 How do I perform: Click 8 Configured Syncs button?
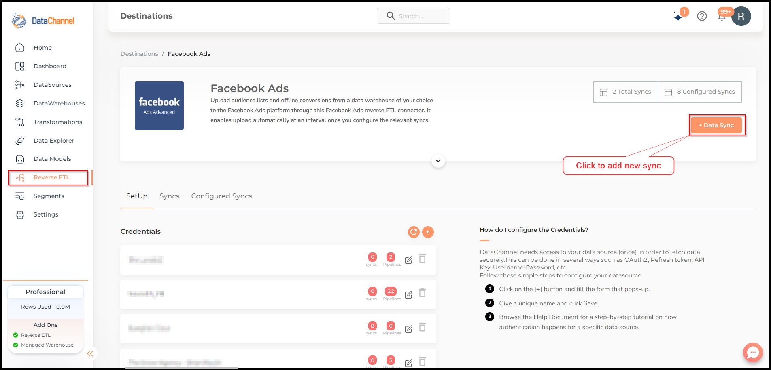(x=700, y=92)
